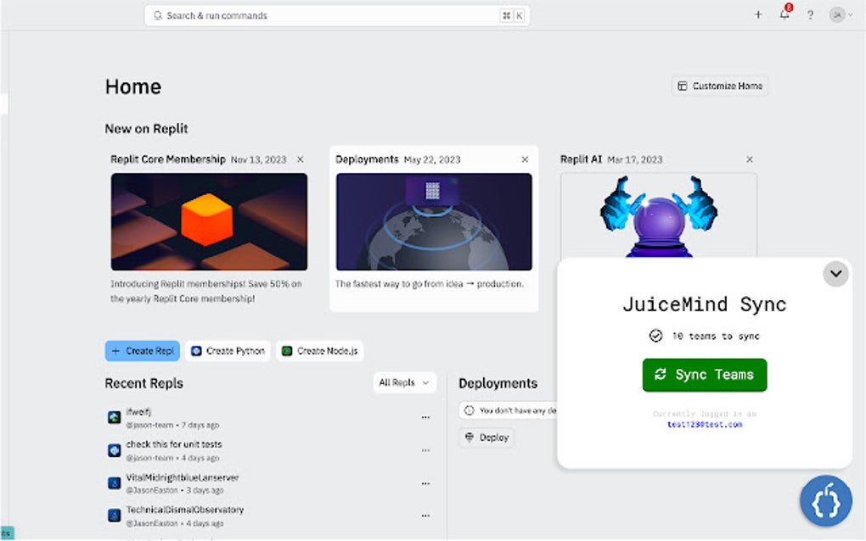Viewport: 866px width, 541px height.
Task: Click the Node.js icon in Create Node.js
Action: tap(287, 351)
